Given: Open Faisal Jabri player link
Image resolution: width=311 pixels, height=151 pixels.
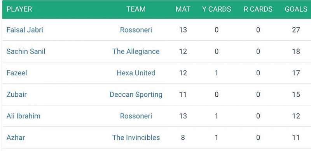Looking at the screenshot, I should point(24,30).
